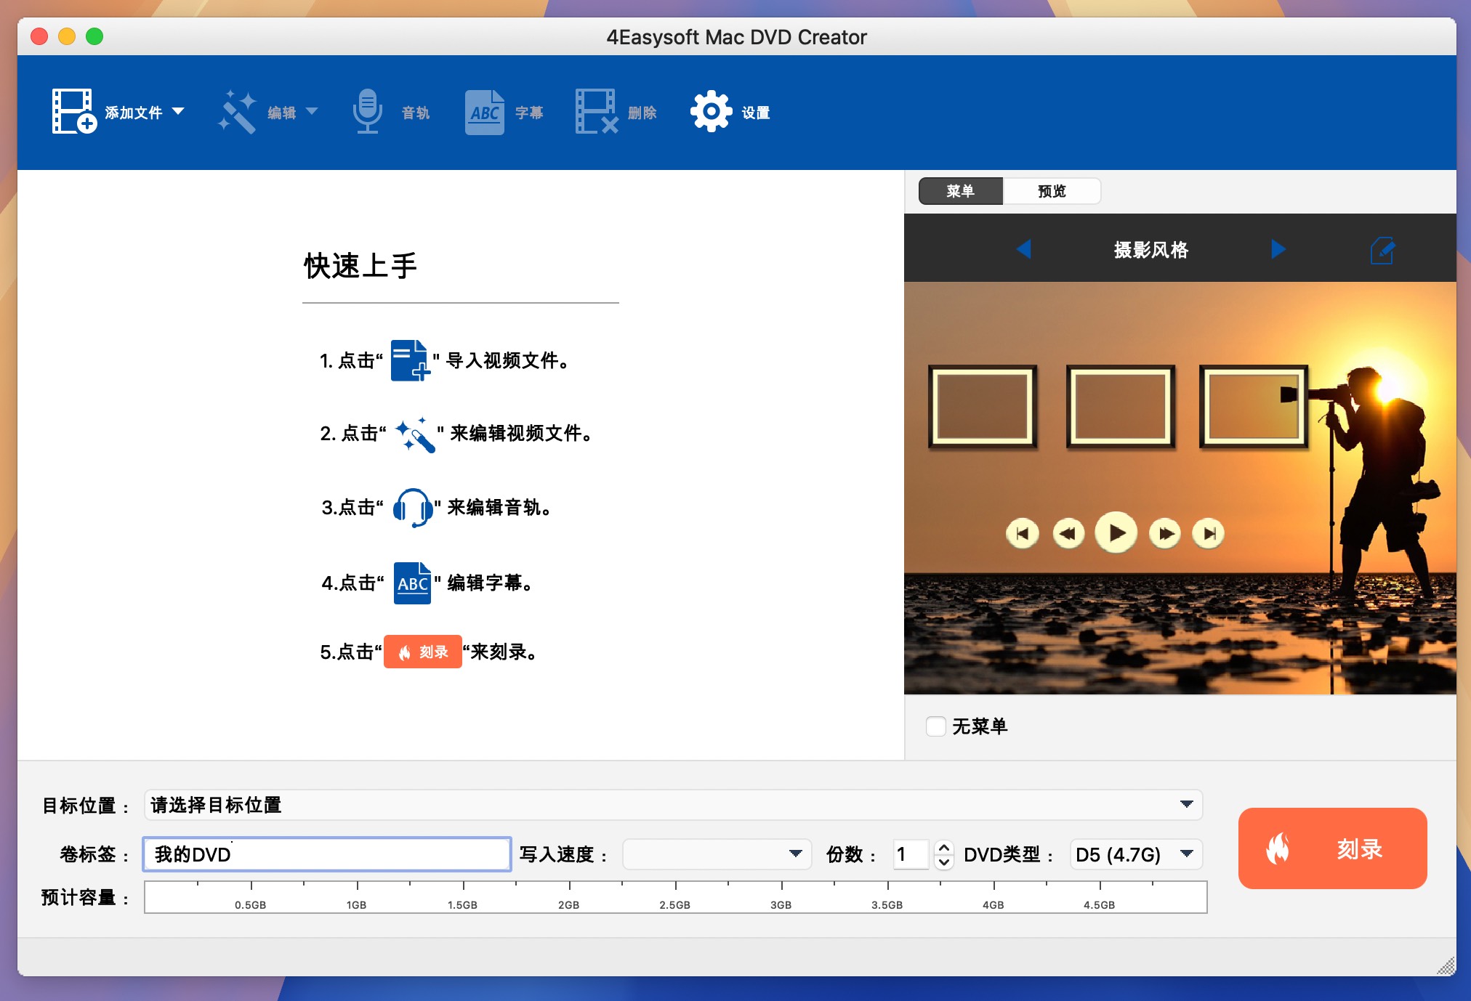Open the 字幕 subtitle editor icon
The height and width of the screenshot is (1001, 1471).
click(x=484, y=111)
